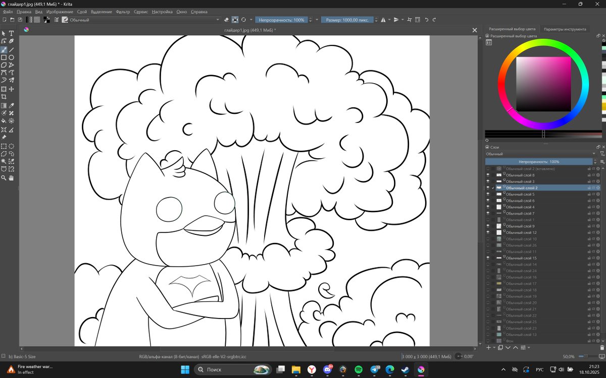Open the horizontal mirror options dropdown arrow
This screenshot has height=378, width=606.
389,20
